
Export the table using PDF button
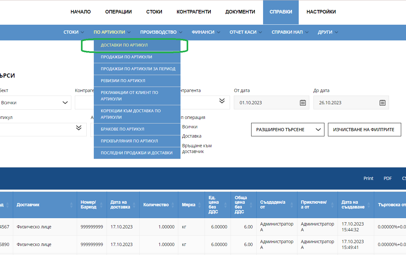388,178
